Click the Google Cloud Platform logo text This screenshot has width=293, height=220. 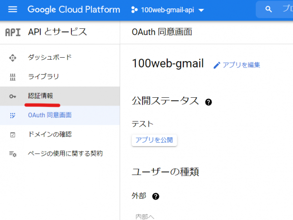[74, 10]
